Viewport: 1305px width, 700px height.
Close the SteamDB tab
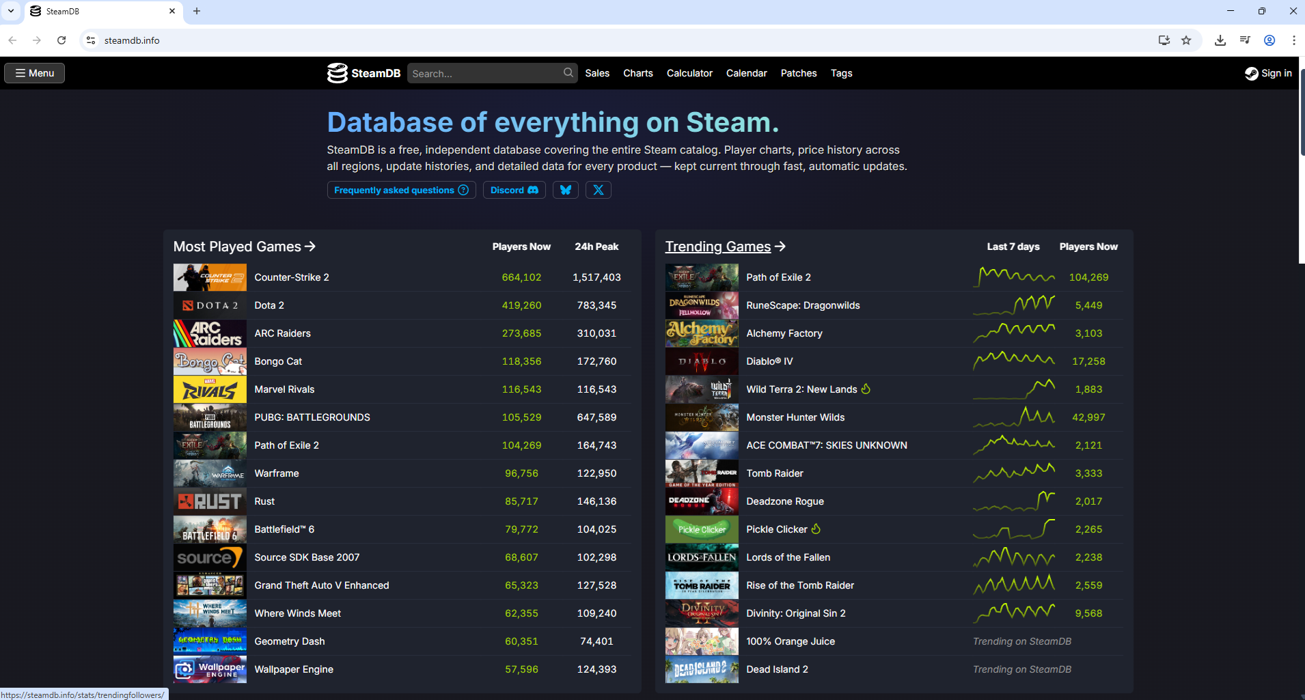coord(172,11)
